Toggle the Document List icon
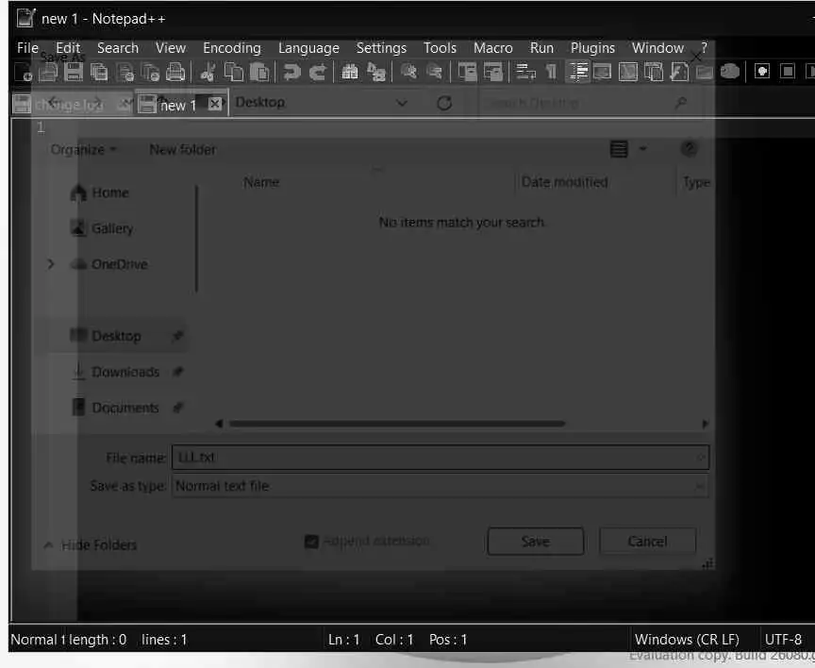 point(654,72)
